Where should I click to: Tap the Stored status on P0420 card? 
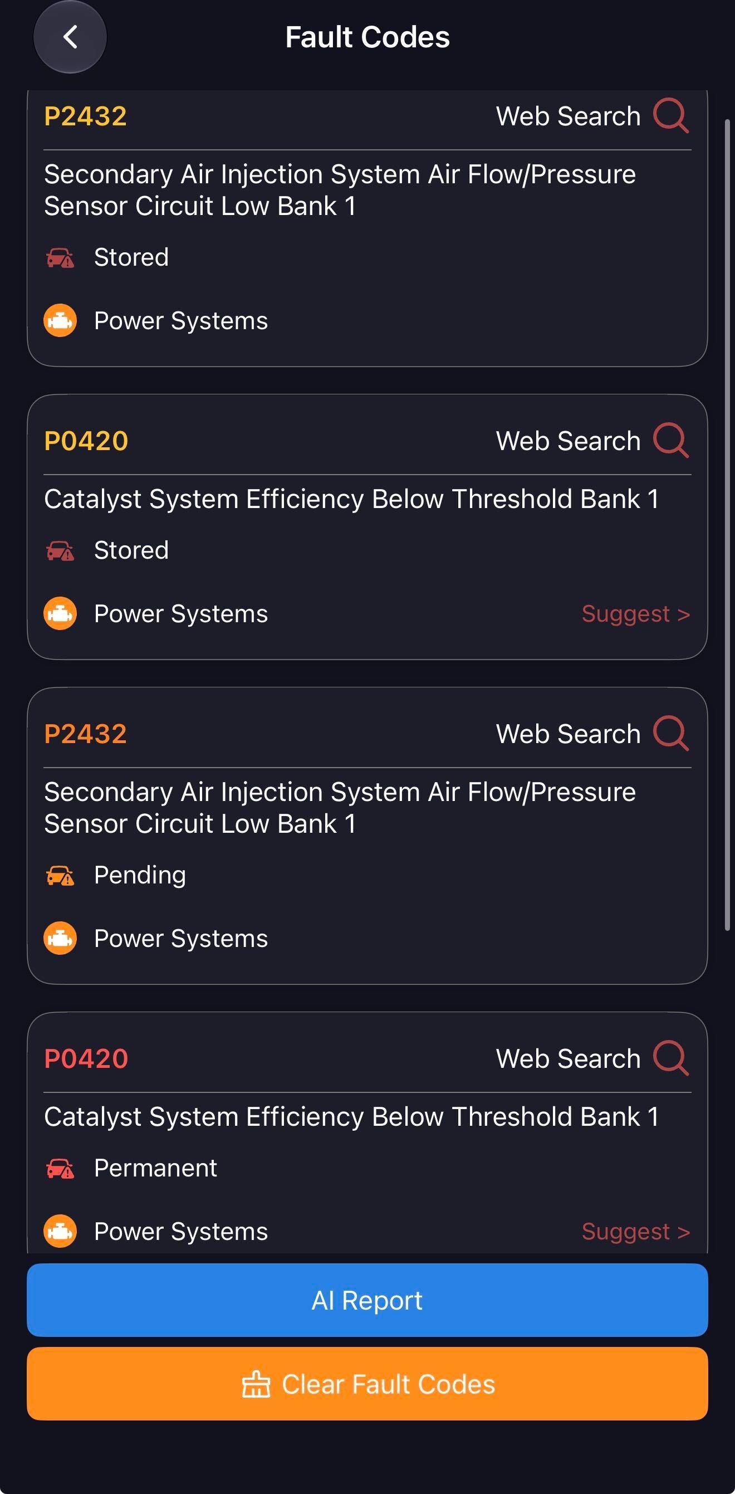[131, 550]
